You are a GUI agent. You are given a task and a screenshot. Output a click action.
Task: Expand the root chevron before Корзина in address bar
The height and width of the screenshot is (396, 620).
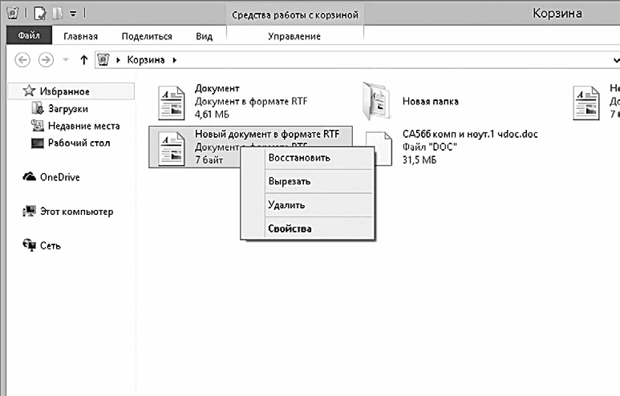tap(118, 60)
